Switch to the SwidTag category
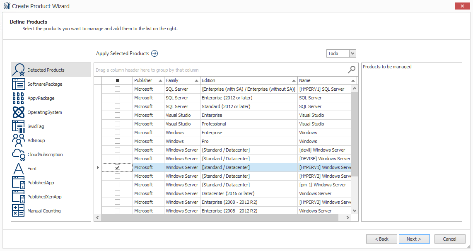 (51, 126)
